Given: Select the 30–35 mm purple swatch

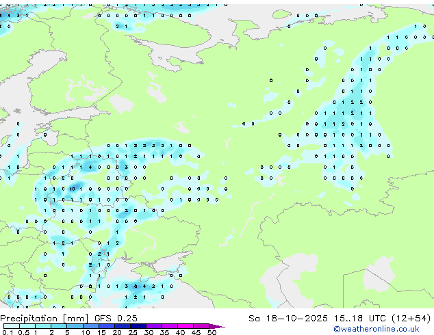Looking at the screenshot, I should pos(154,326).
